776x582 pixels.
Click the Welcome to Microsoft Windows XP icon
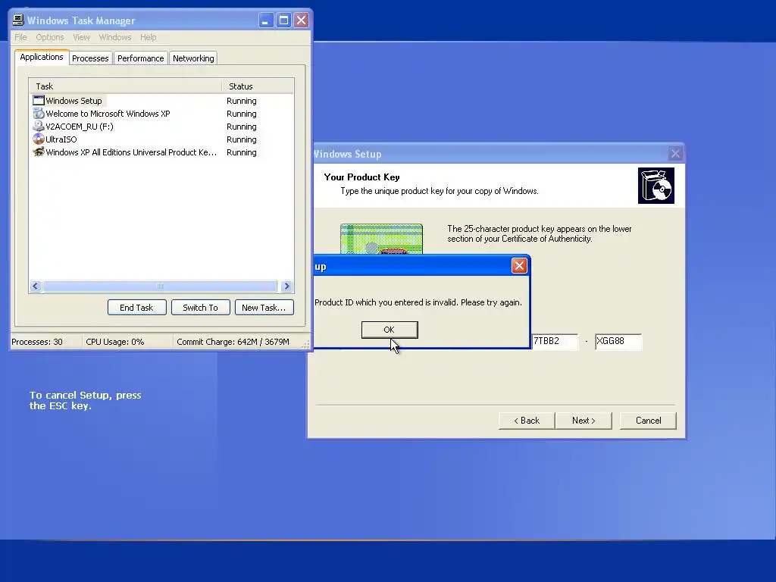click(39, 114)
